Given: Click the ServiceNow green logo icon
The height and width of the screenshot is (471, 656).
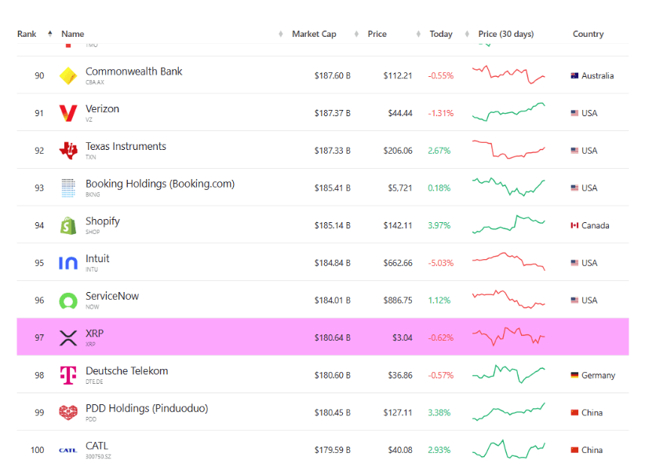Looking at the screenshot, I should [x=68, y=301].
